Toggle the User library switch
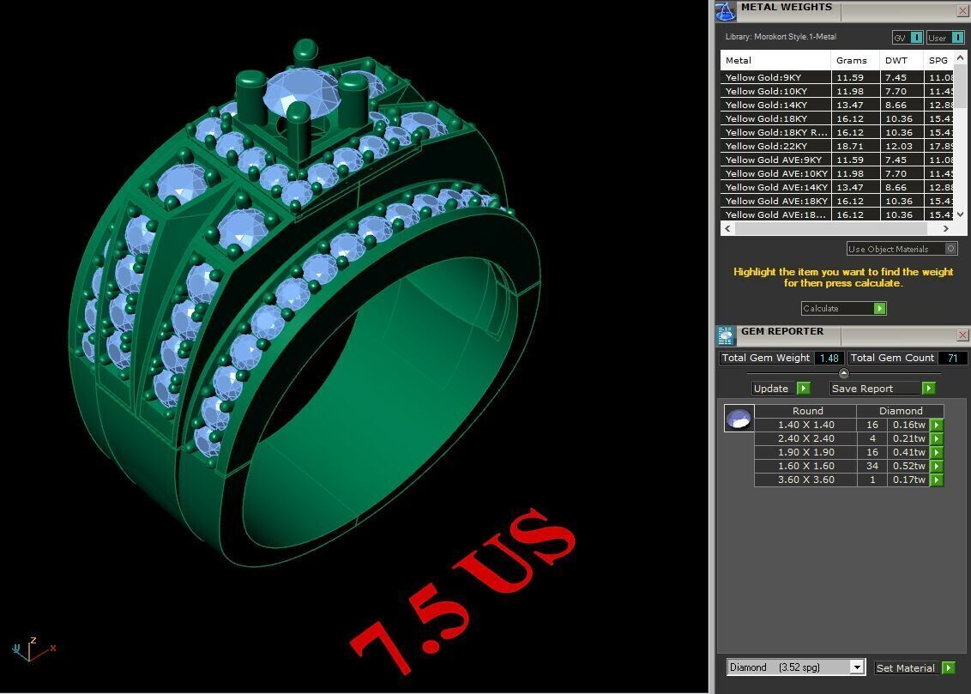This screenshot has height=694, width=971. pos(956,38)
